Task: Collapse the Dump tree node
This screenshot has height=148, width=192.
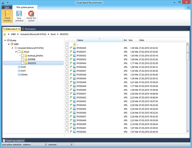Action: 5,40
